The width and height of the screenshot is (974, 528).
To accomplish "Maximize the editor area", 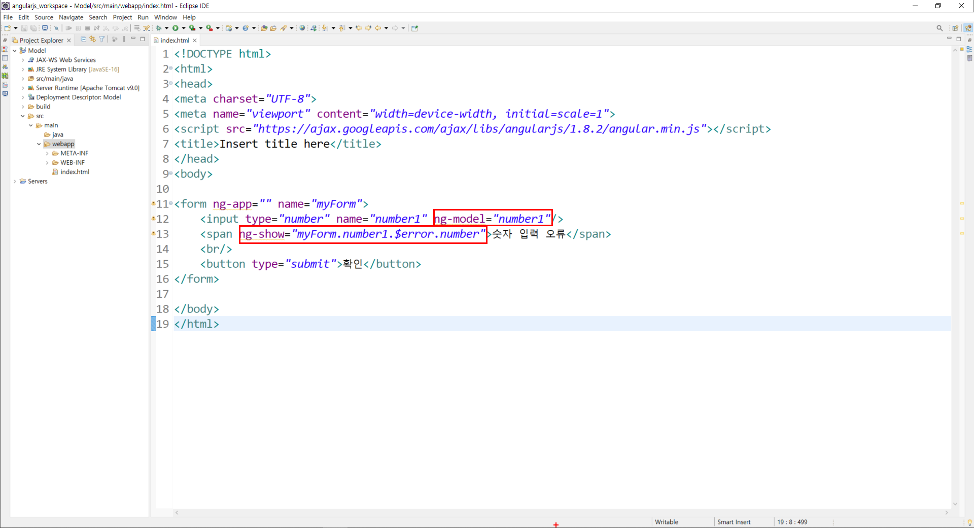I will point(959,39).
